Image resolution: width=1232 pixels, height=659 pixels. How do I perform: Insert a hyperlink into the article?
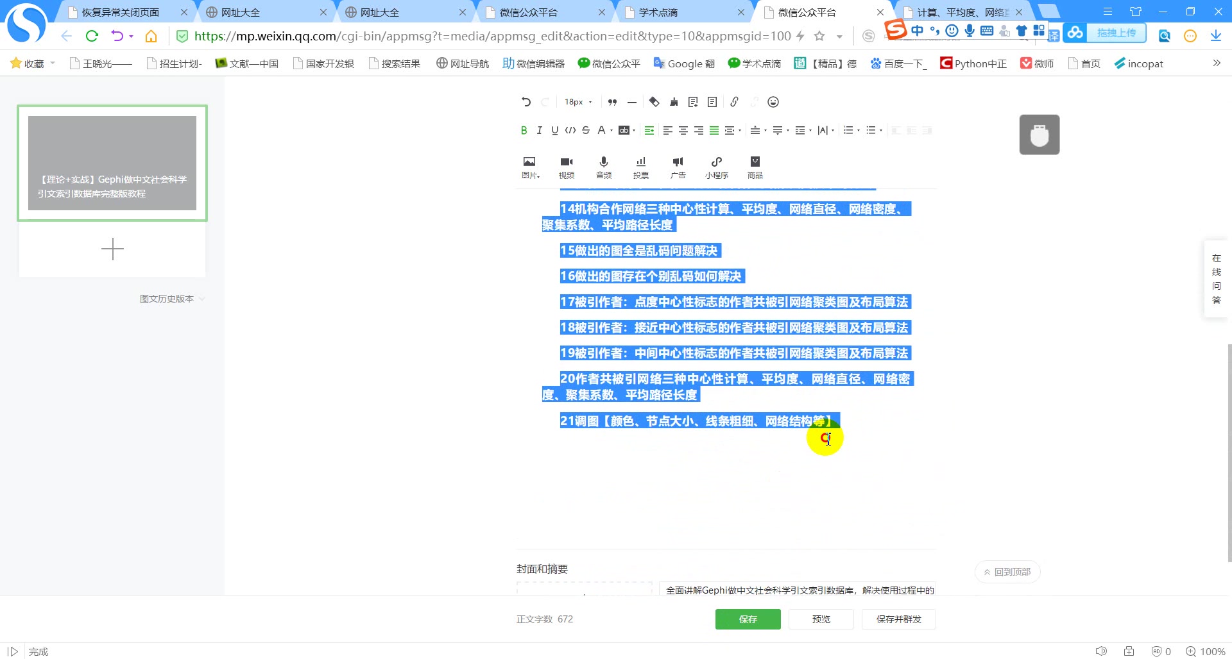coord(735,102)
